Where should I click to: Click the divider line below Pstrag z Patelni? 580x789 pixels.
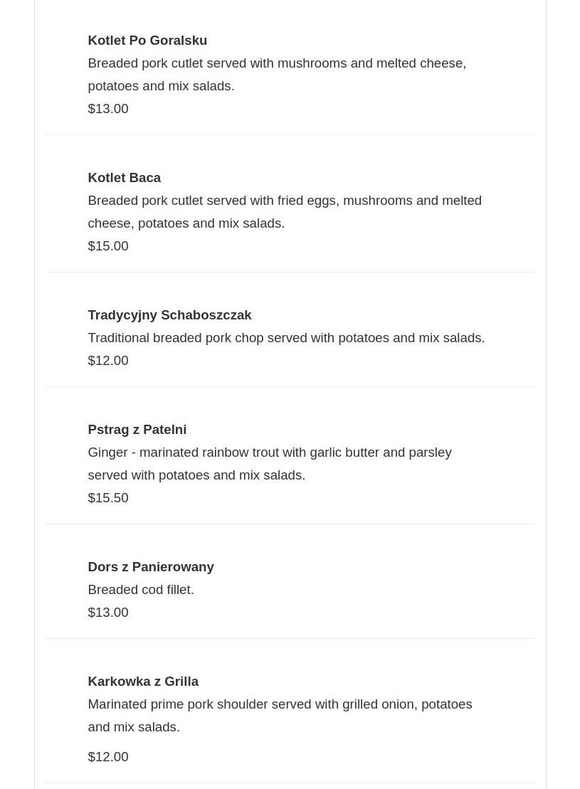[x=290, y=524]
